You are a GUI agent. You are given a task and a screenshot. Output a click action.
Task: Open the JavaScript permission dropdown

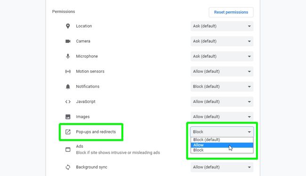coord(222,102)
